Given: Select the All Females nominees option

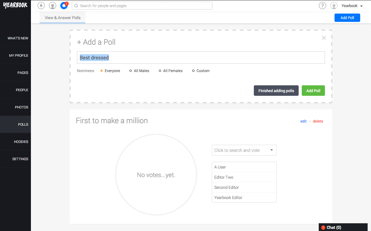Looking at the screenshot, I should [x=171, y=71].
